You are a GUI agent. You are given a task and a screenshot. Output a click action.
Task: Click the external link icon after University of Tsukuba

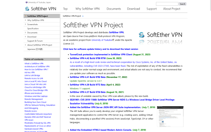point(113,40)
